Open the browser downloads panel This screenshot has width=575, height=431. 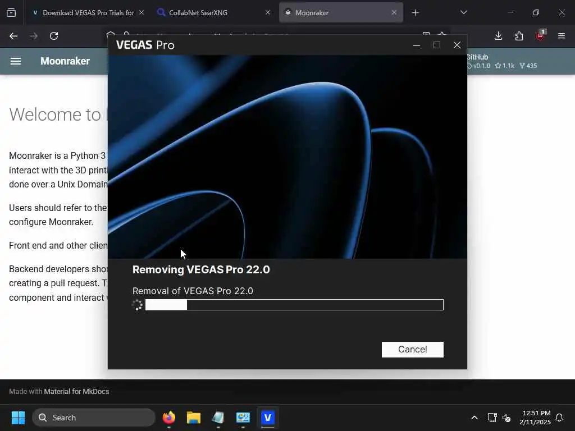tap(498, 36)
